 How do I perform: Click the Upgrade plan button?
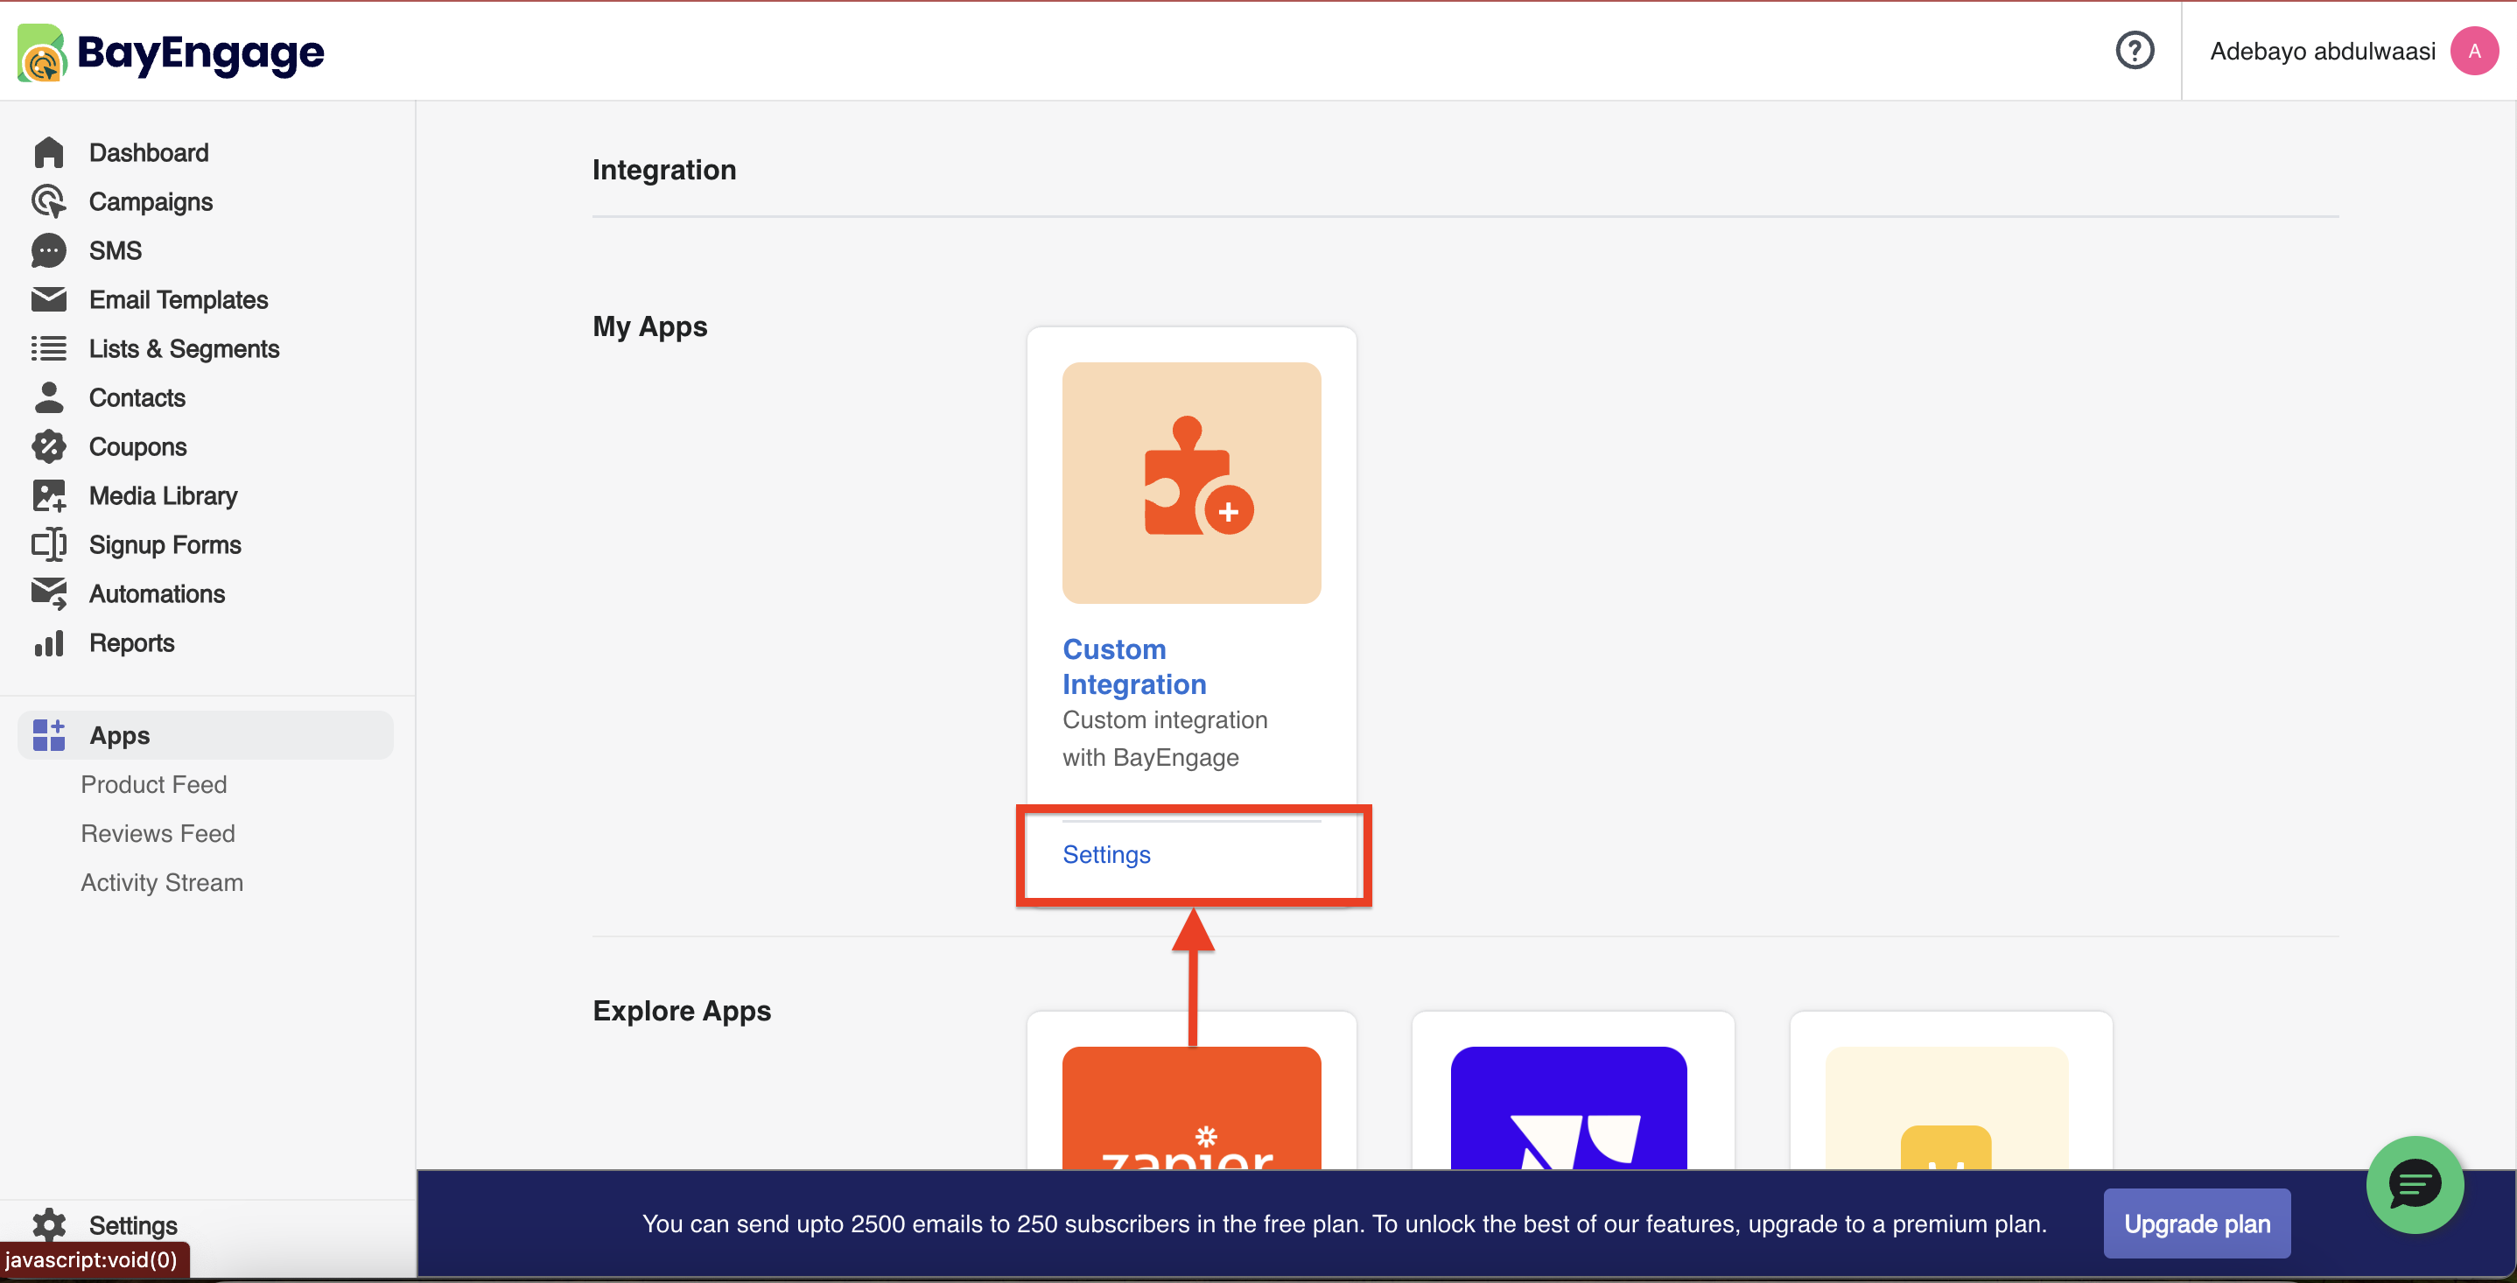(2196, 1223)
